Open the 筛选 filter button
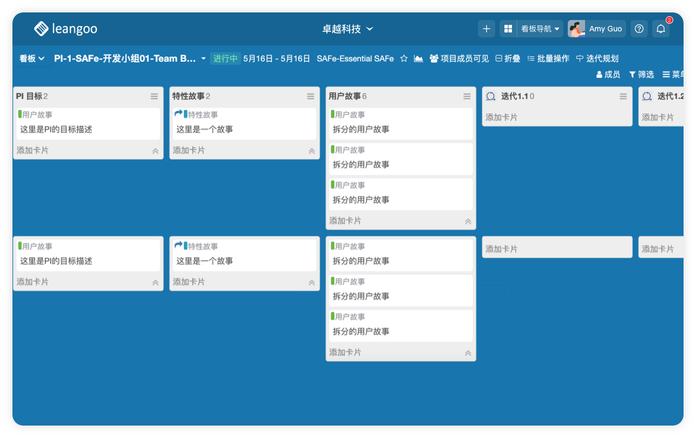Viewport: 696px width, 438px height. (x=641, y=74)
